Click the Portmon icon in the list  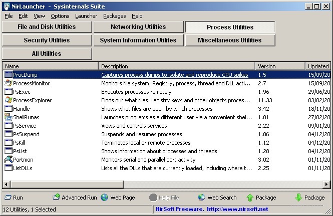coord(8,160)
